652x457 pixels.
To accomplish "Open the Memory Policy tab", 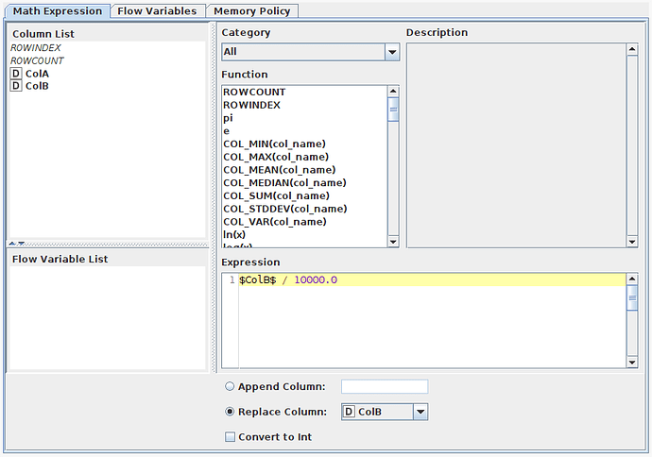I will pyautogui.click(x=252, y=10).
